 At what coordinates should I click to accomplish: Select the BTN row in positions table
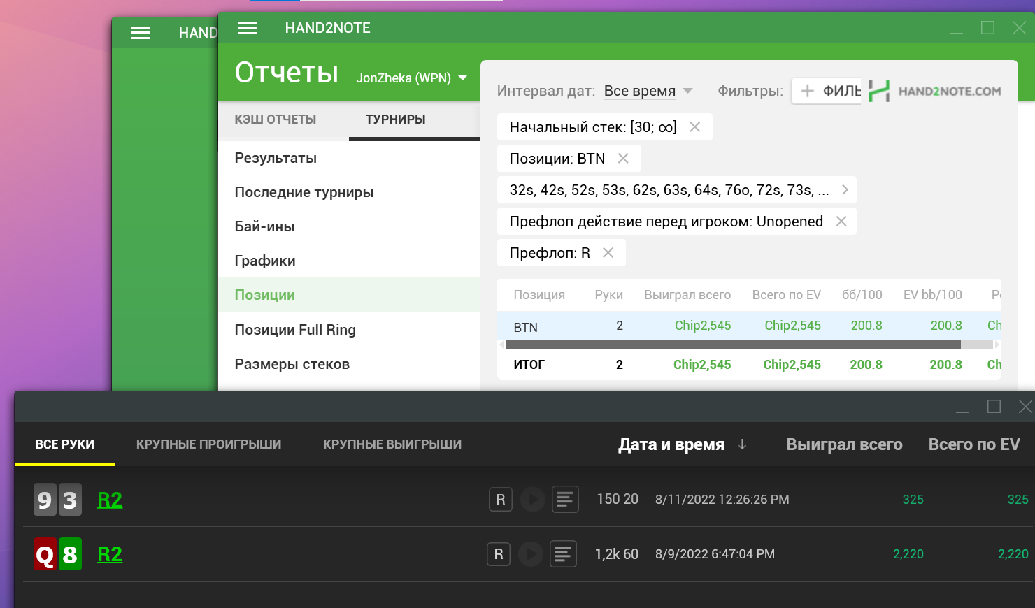[749, 326]
